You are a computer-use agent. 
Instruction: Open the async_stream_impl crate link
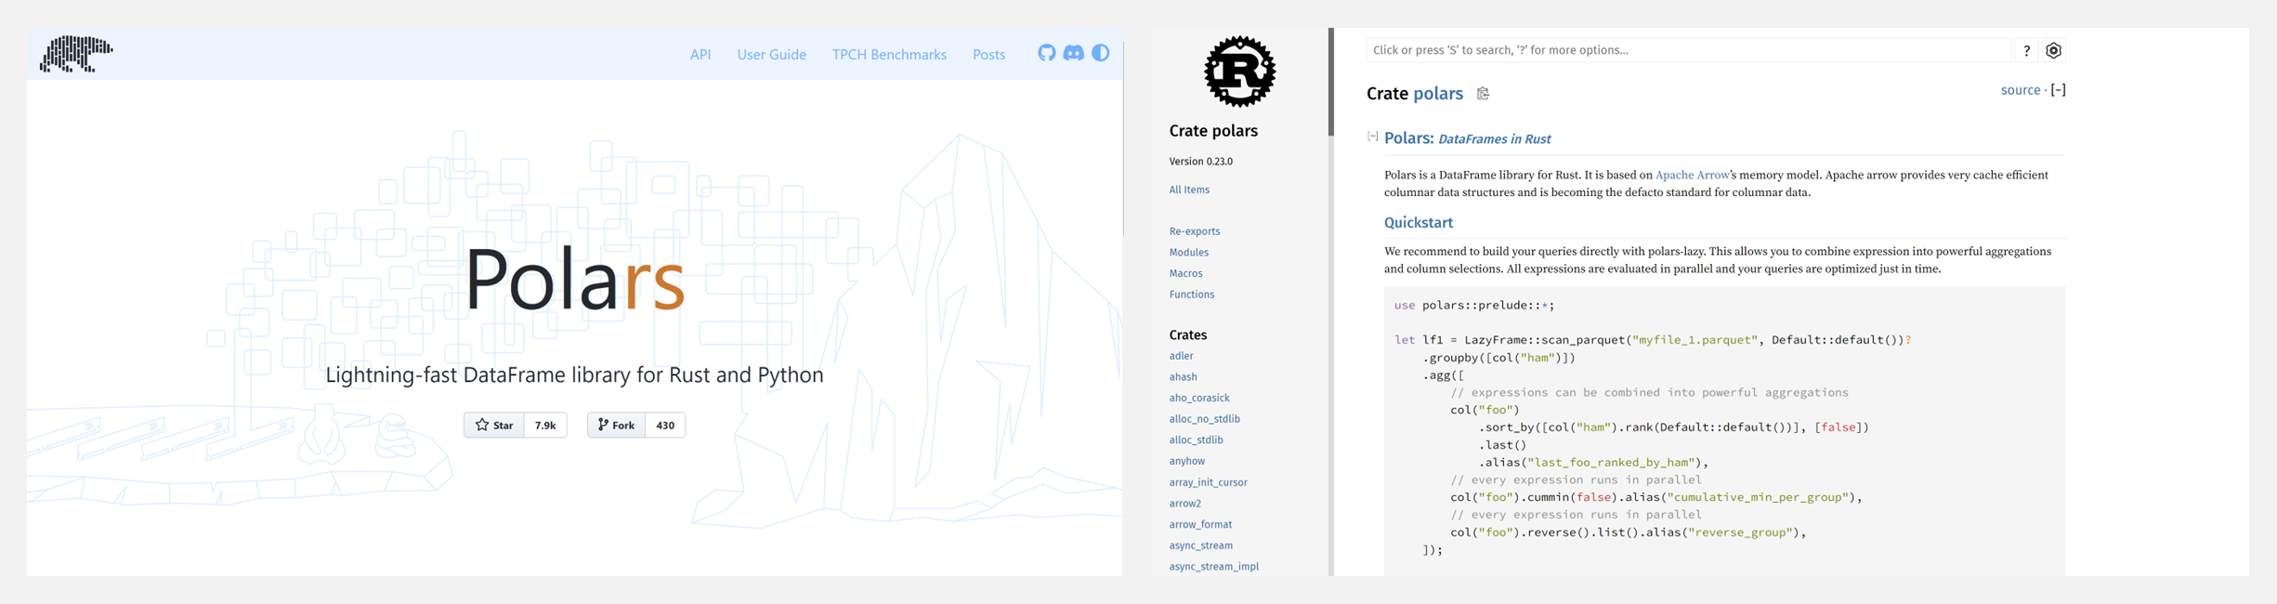(x=1213, y=567)
